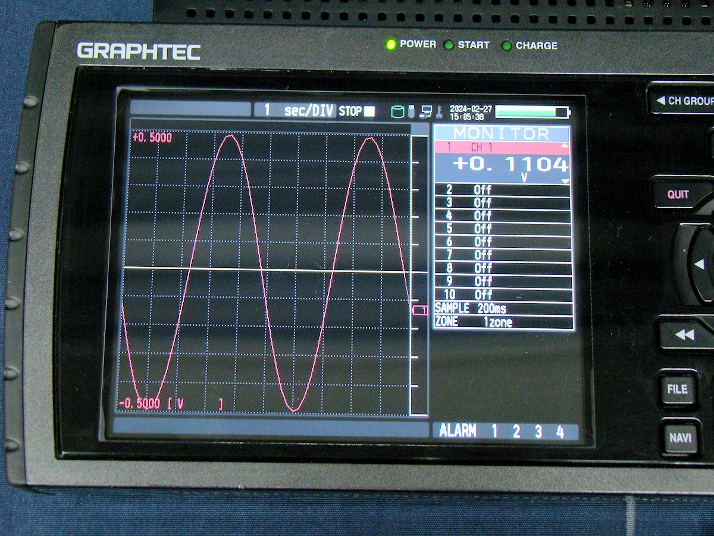Viewport: 714px width, 536px height.
Task: Select channel 9 Off row
Action: click(503, 282)
